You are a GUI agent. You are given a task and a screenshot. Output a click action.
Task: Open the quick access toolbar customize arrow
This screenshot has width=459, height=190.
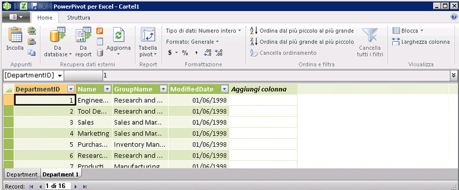pyautogui.click(x=44, y=7)
